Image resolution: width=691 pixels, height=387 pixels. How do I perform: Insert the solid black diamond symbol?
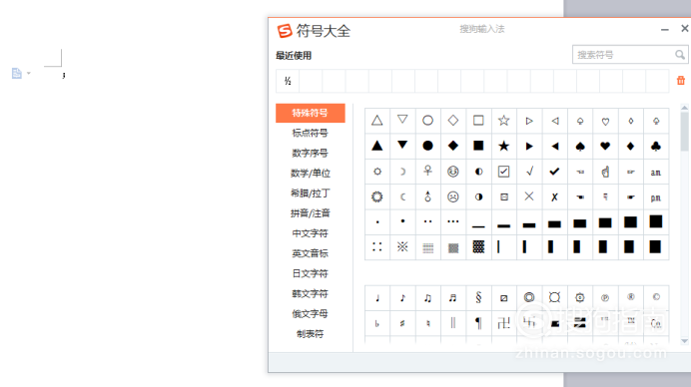[453, 147]
